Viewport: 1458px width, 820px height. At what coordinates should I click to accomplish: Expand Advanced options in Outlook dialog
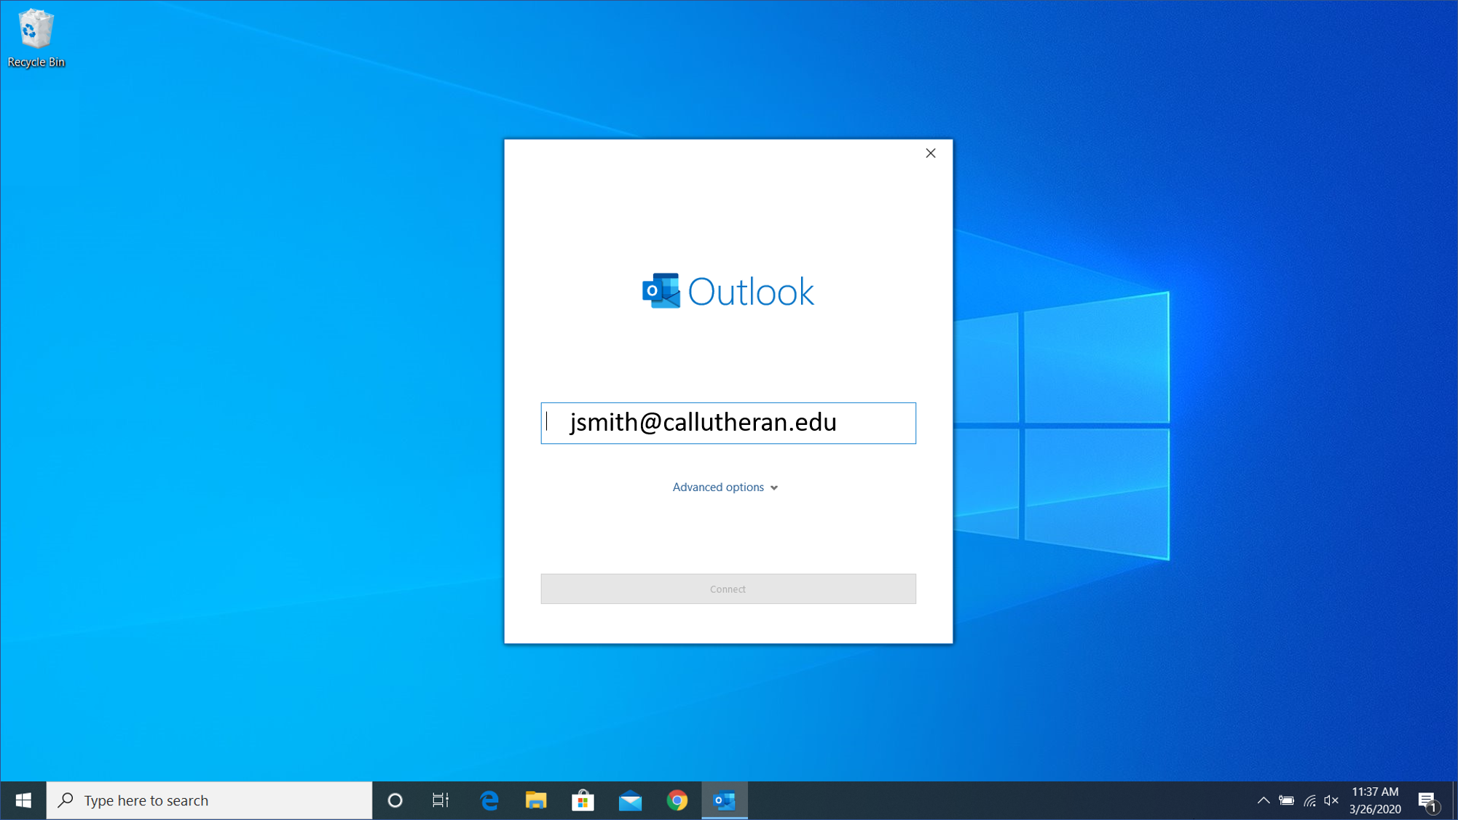725,487
